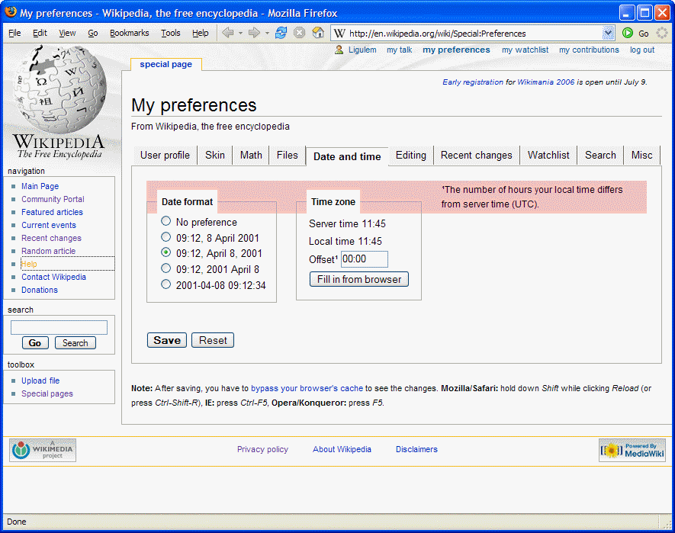This screenshot has height=533, width=675.
Task: Select the No preference date format
Action: click(x=166, y=221)
